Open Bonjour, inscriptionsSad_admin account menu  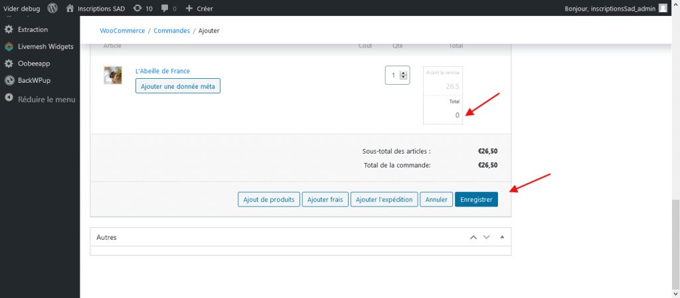(x=610, y=8)
